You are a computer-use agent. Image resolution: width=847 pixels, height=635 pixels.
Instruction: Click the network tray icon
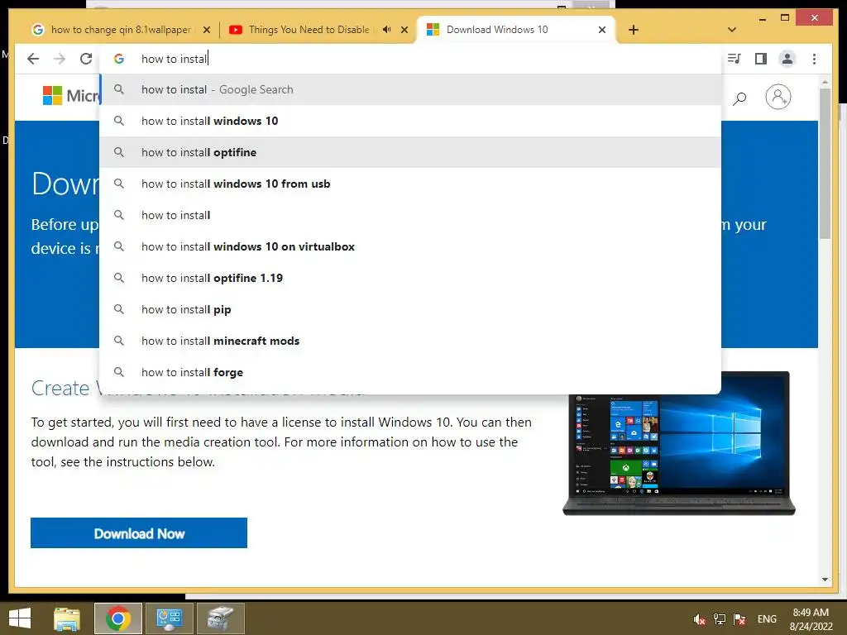720,619
